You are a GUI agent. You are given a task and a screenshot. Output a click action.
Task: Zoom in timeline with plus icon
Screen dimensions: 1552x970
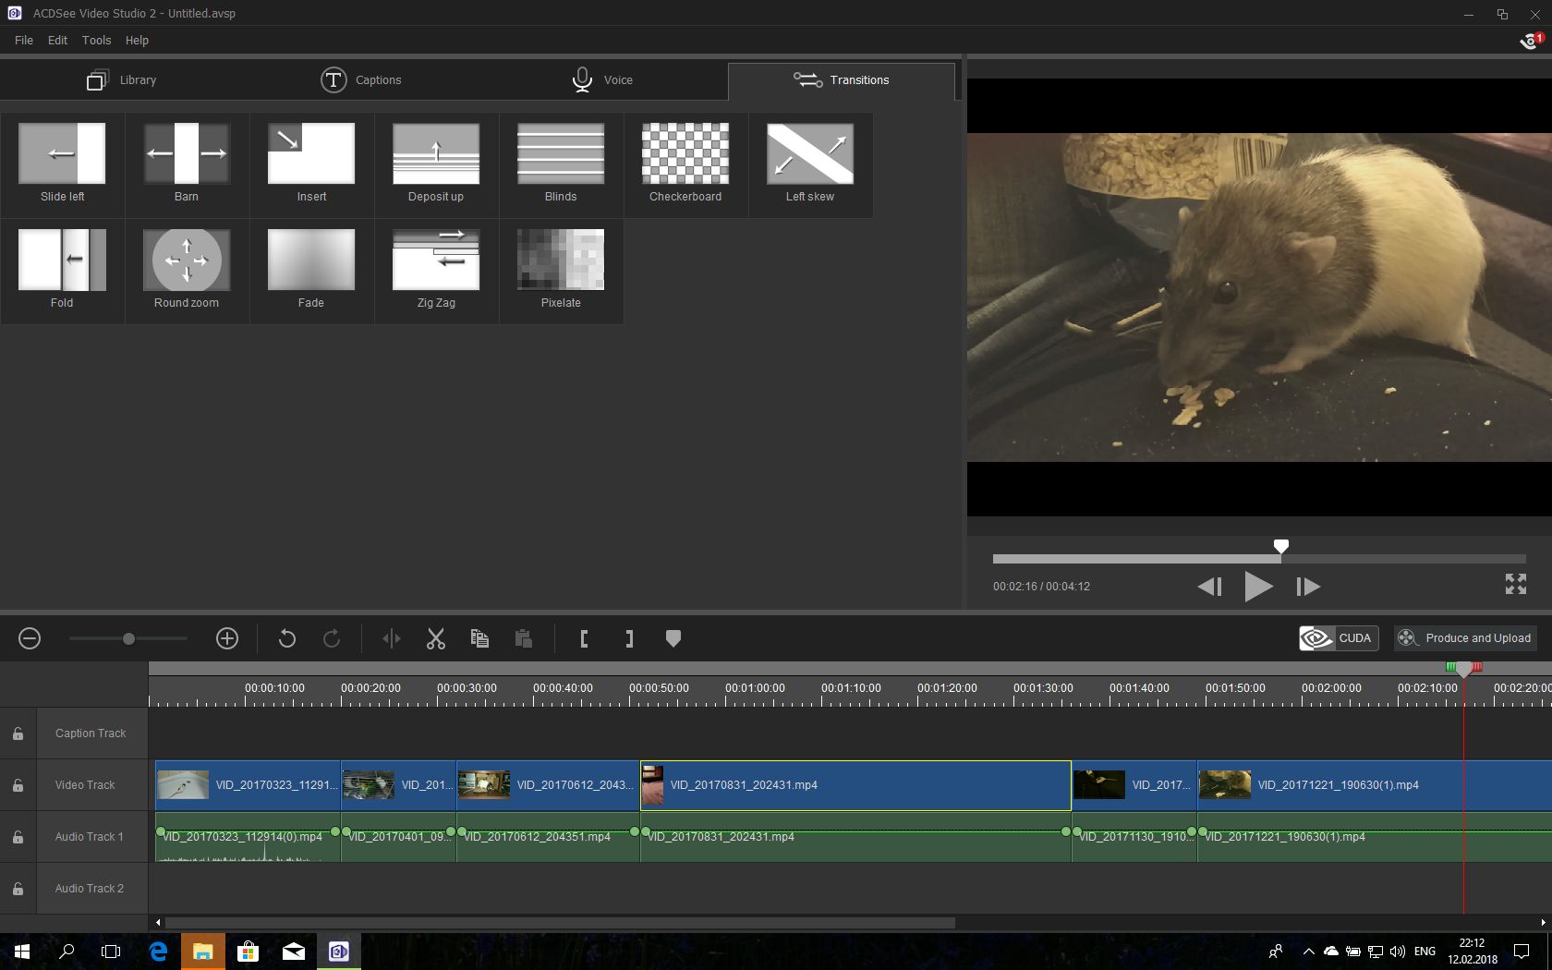point(227,638)
